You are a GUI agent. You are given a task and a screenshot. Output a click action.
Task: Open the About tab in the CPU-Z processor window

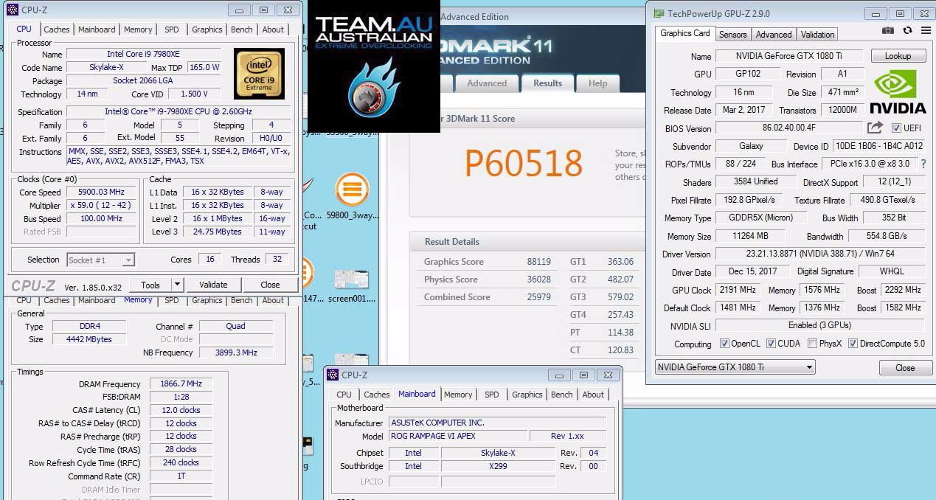[273, 29]
